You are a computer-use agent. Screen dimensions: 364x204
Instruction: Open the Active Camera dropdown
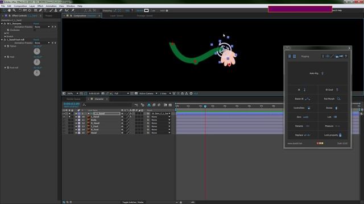(x=148, y=93)
